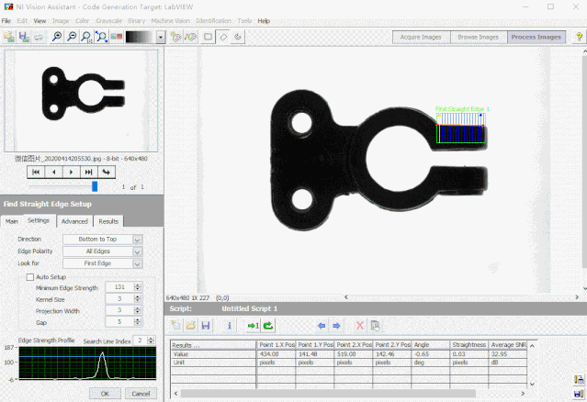Click the red X delete step icon

click(x=360, y=325)
